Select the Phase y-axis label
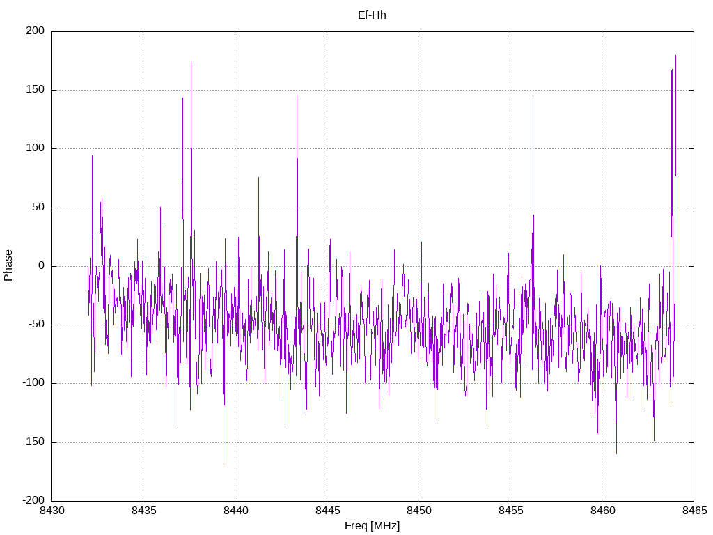This screenshot has width=713, height=535. point(8,265)
